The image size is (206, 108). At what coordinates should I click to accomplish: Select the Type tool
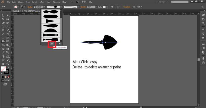pos(3,27)
